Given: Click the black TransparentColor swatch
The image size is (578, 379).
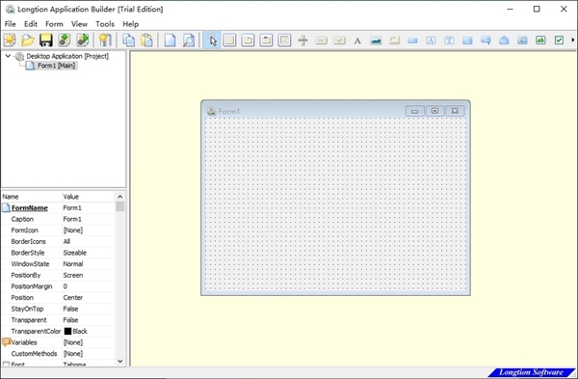Looking at the screenshot, I should click(67, 332).
